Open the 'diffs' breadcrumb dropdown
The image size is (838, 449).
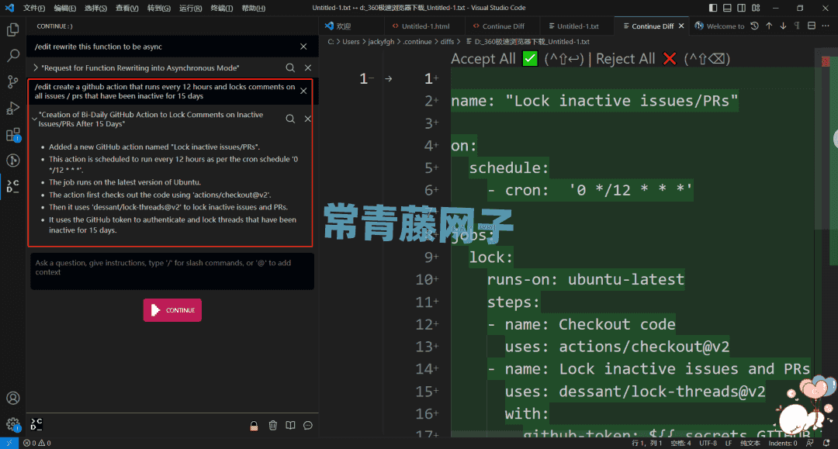(x=448, y=42)
